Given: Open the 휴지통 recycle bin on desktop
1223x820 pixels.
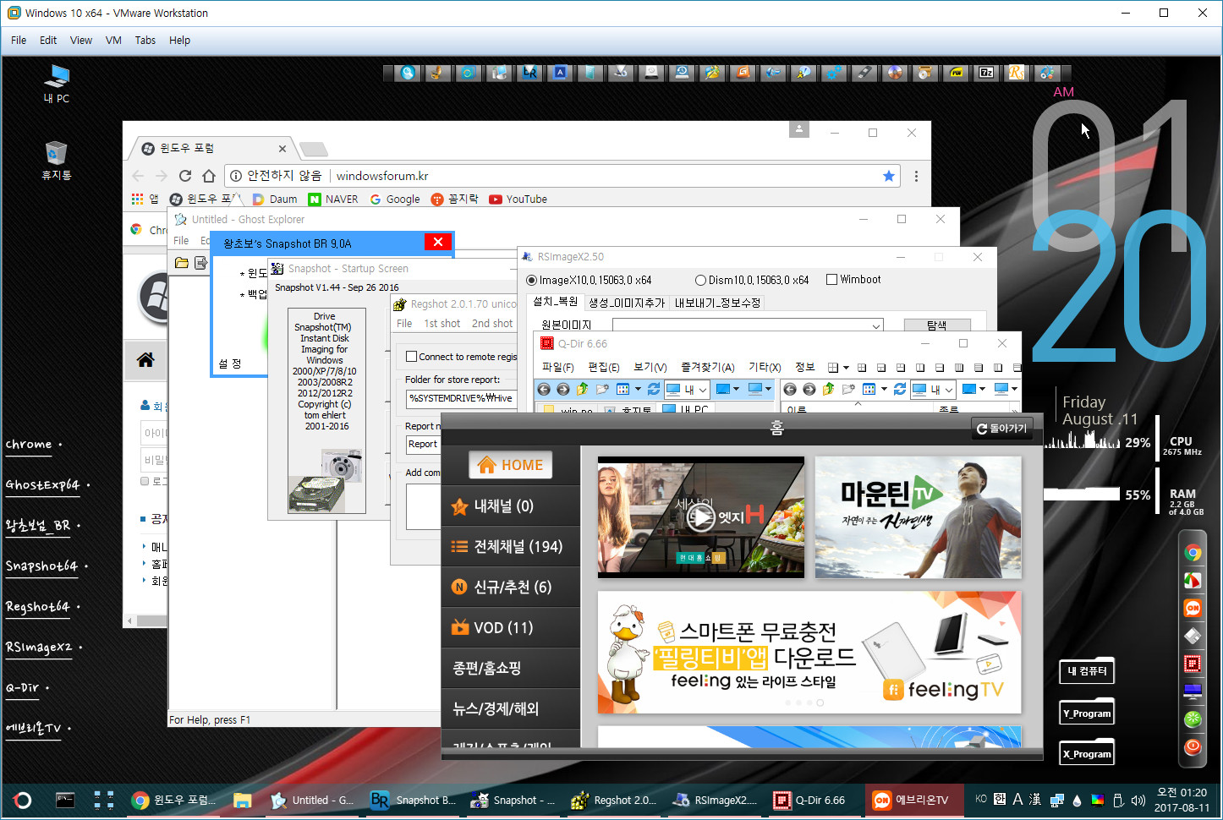Looking at the screenshot, I should click(57, 160).
